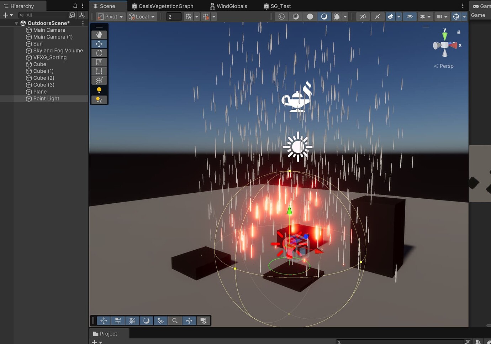This screenshot has height=344, width=491.
Task: Type in the Project search field
Action: click(x=402, y=341)
